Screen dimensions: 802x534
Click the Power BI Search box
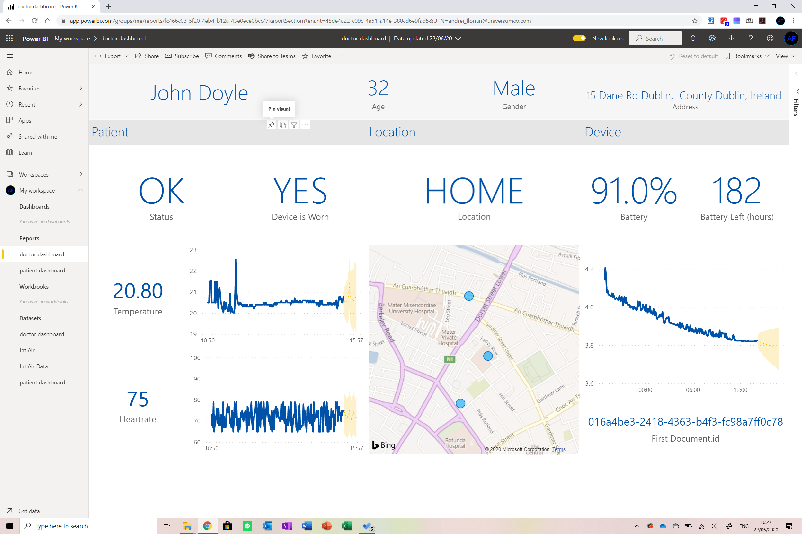pos(655,39)
